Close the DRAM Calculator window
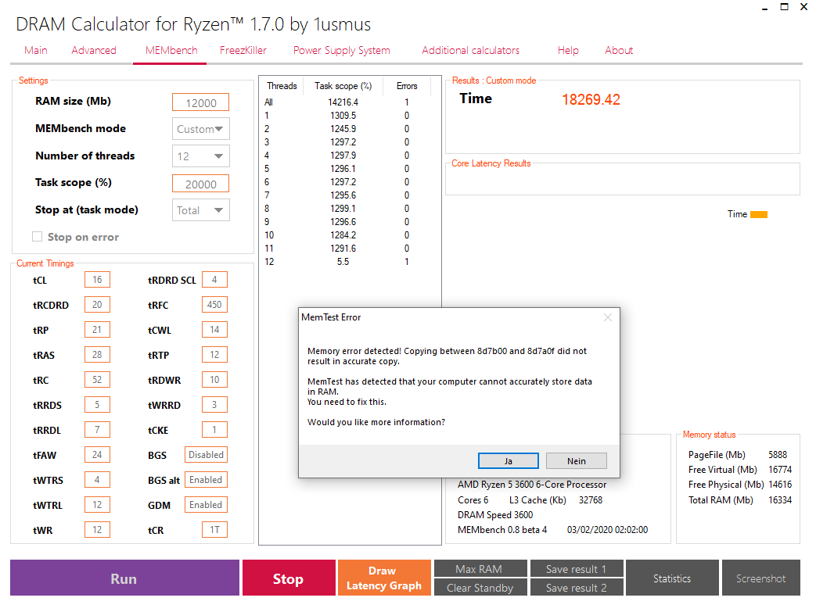This screenshot has width=816, height=612. tap(803, 7)
